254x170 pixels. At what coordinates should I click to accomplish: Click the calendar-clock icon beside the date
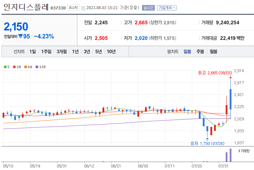point(83,8)
